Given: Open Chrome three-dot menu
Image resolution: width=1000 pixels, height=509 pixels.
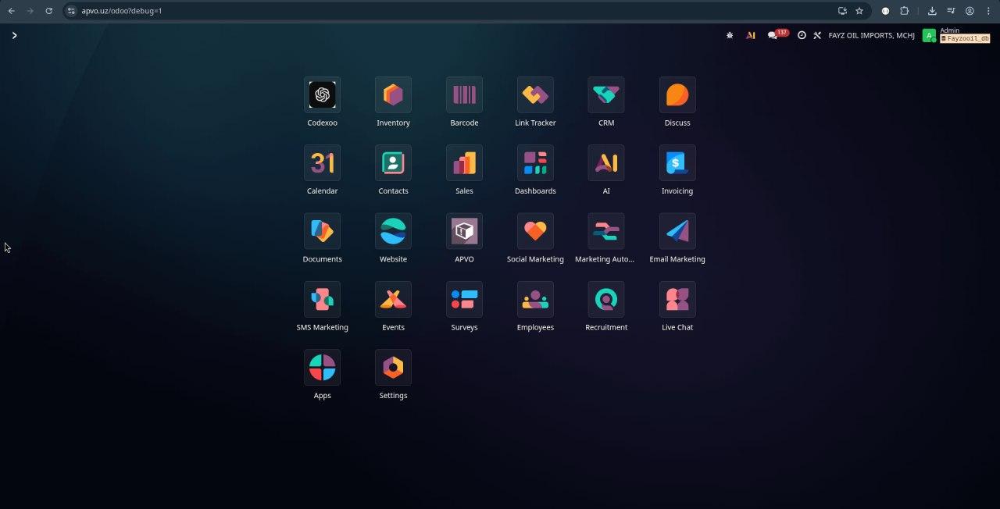Looking at the screenshot, I should 988,11.
